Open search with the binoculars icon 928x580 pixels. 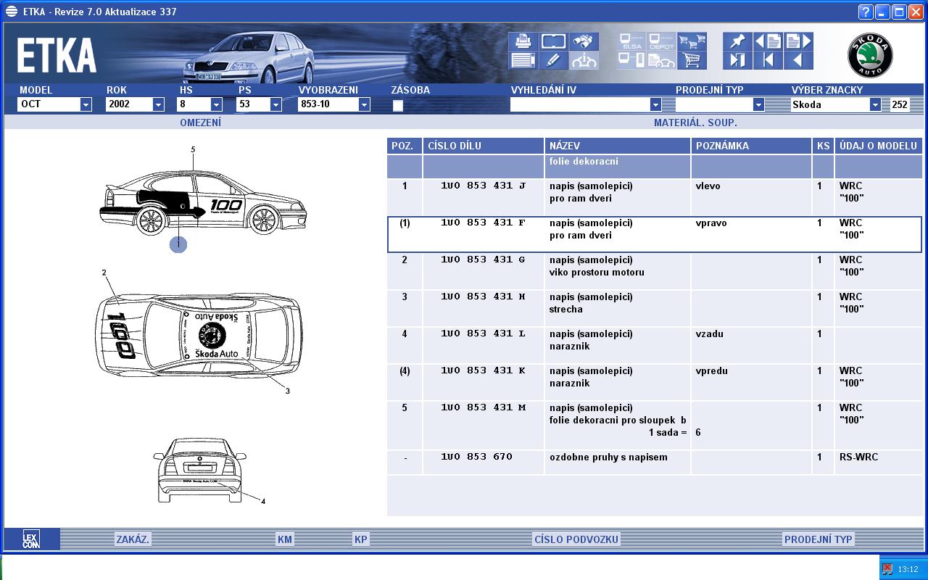584,41
